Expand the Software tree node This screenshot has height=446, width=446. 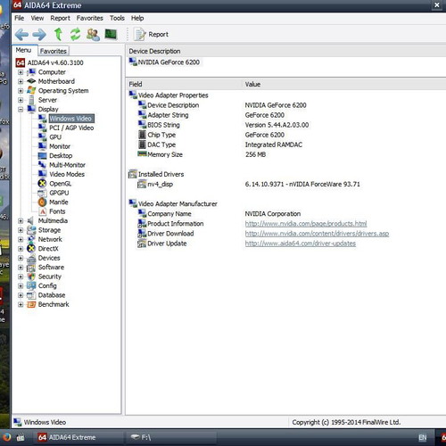pyautogui.click(x=21, y=268)
